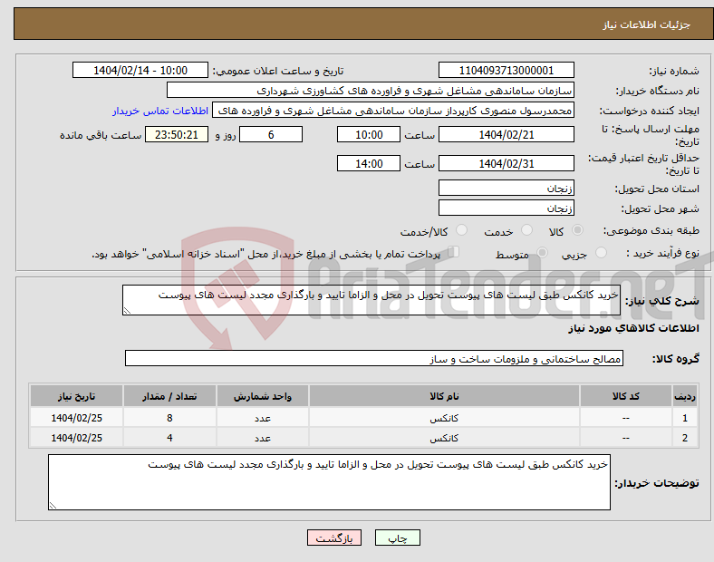Click the توضیحات خریدار text area
Screen dimensions: 714x562
point(329,482)
